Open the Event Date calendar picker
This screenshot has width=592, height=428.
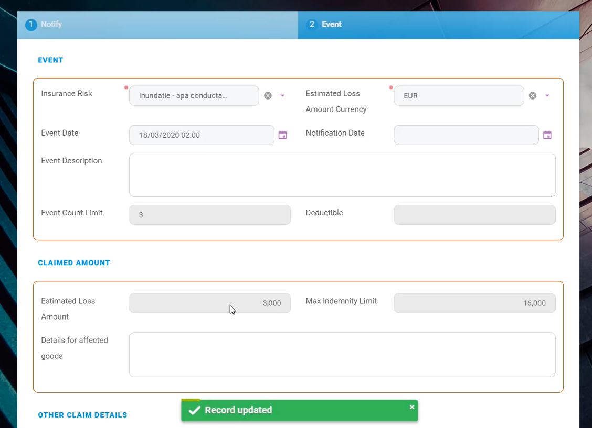(282, 135)
